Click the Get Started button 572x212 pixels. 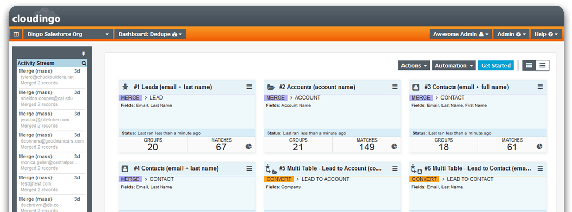pyautogui.click(x=496, y=65)
